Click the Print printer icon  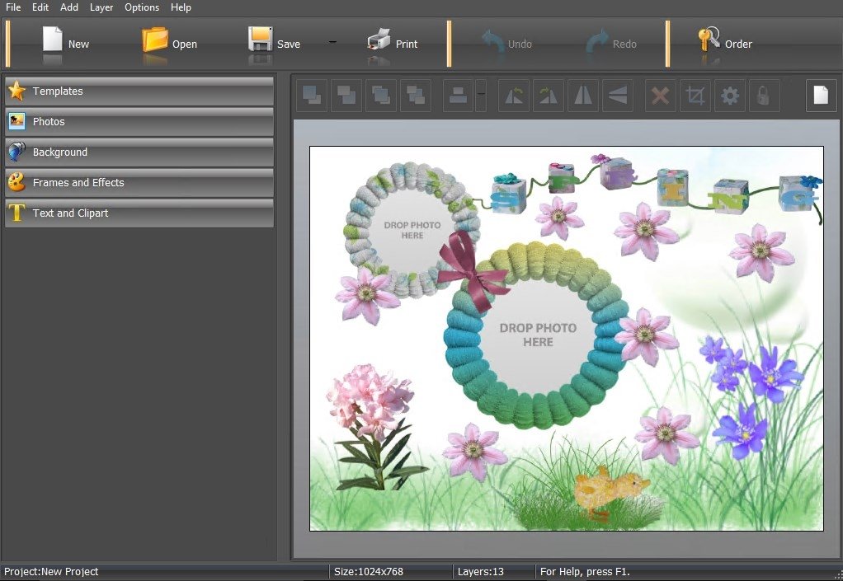[379, 40]
